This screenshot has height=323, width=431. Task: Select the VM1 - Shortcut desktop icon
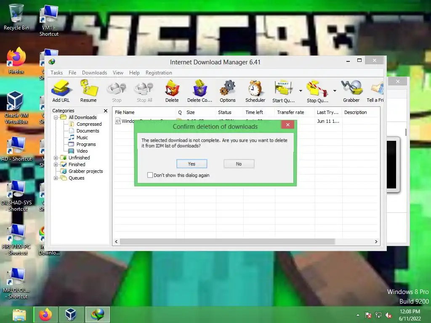pos(49,21)
